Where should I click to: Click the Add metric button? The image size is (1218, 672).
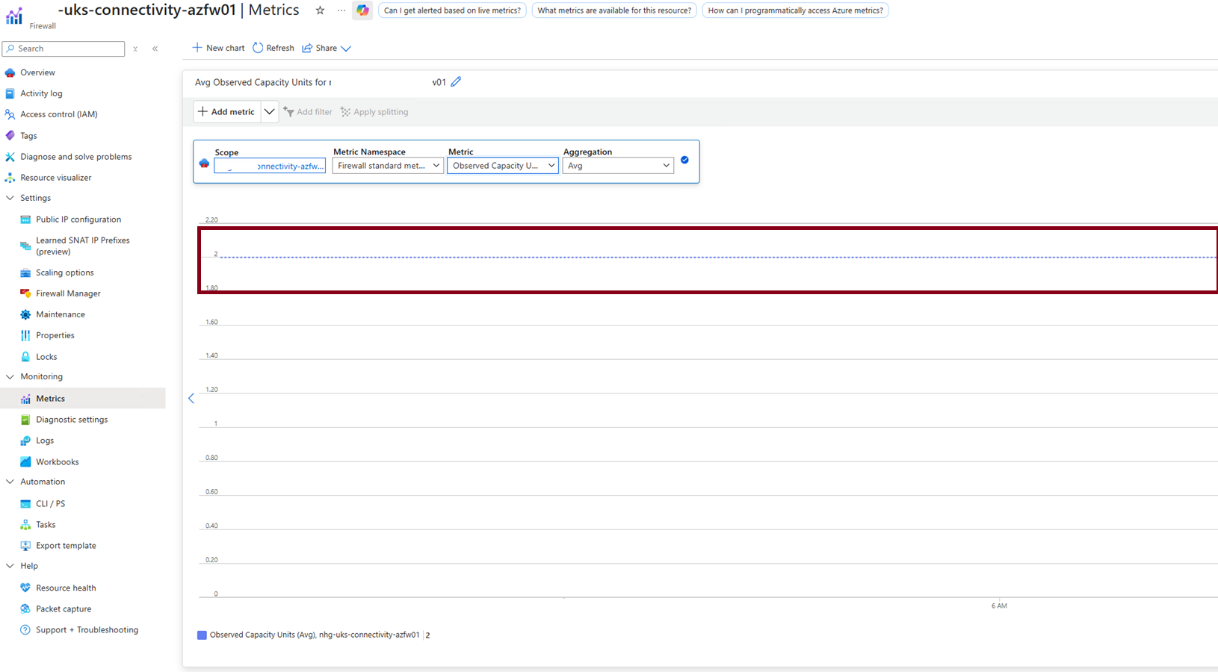[226, 112]
